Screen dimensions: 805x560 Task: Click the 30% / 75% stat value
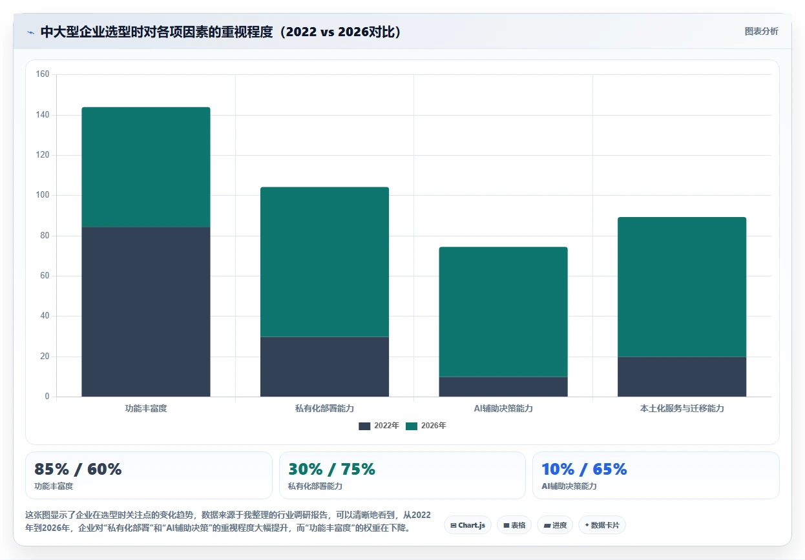[331, 470]
